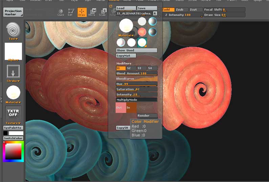Click the tray divider arrows on the left edge
This screenshot has width=269, height=182.
[1, 100]
